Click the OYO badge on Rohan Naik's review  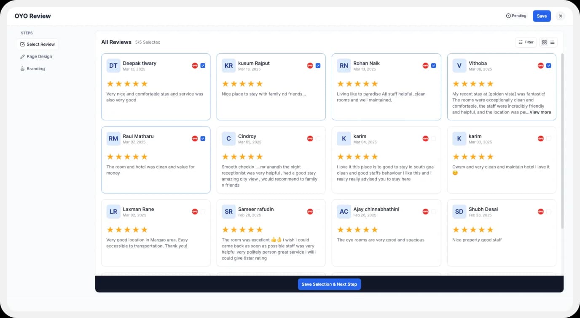(x=425, y=66)
